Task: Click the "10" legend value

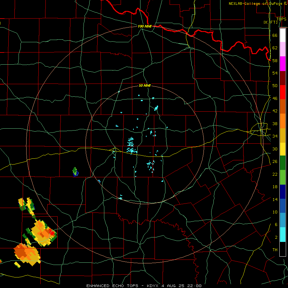Action: 275,212
